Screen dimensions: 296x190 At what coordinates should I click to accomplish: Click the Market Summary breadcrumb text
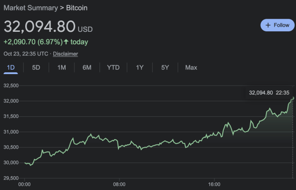[31, 8]
